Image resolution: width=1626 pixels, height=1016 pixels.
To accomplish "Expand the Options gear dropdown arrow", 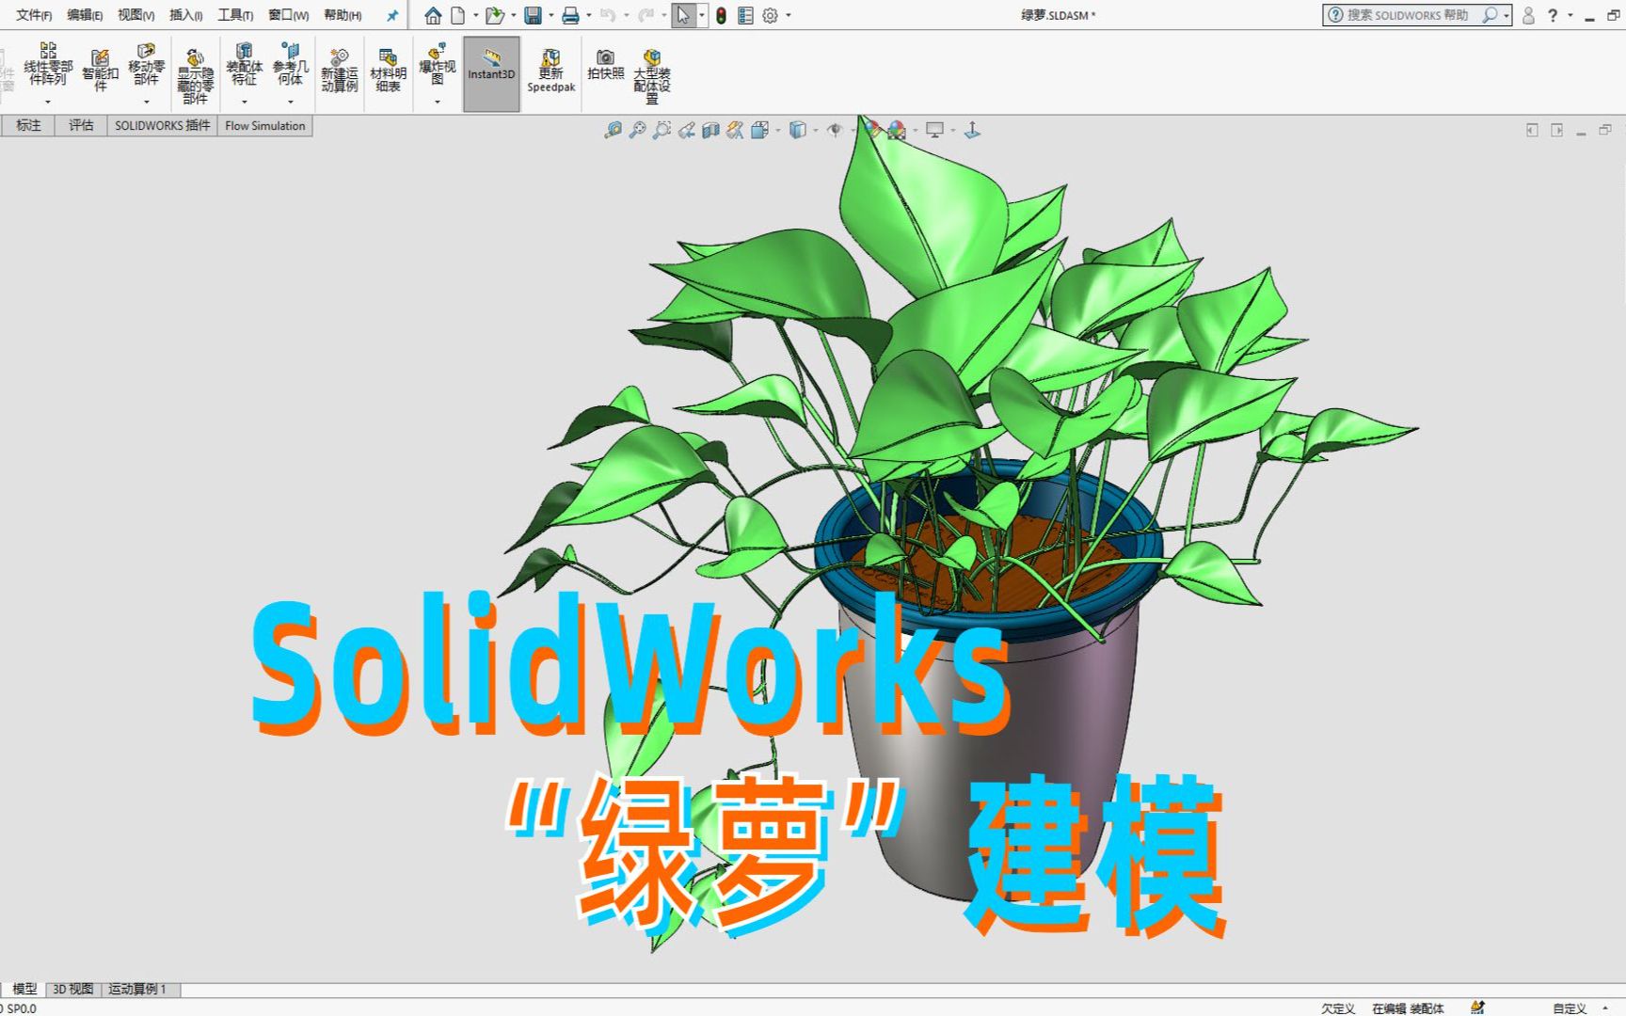I will coord(788,15).
